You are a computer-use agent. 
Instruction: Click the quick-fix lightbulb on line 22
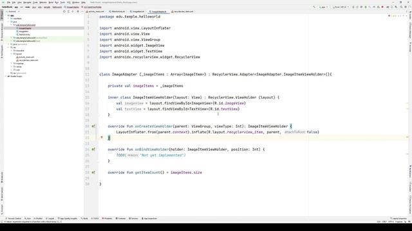coord(102,137)
